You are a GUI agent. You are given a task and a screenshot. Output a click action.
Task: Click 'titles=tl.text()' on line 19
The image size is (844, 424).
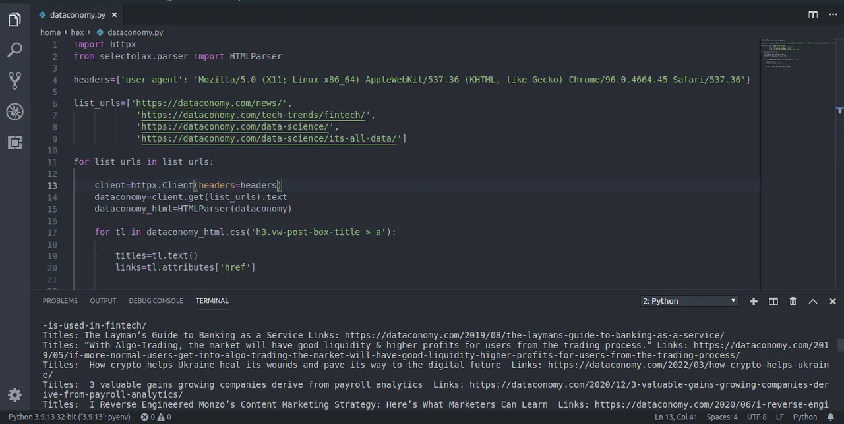(157, 255)
